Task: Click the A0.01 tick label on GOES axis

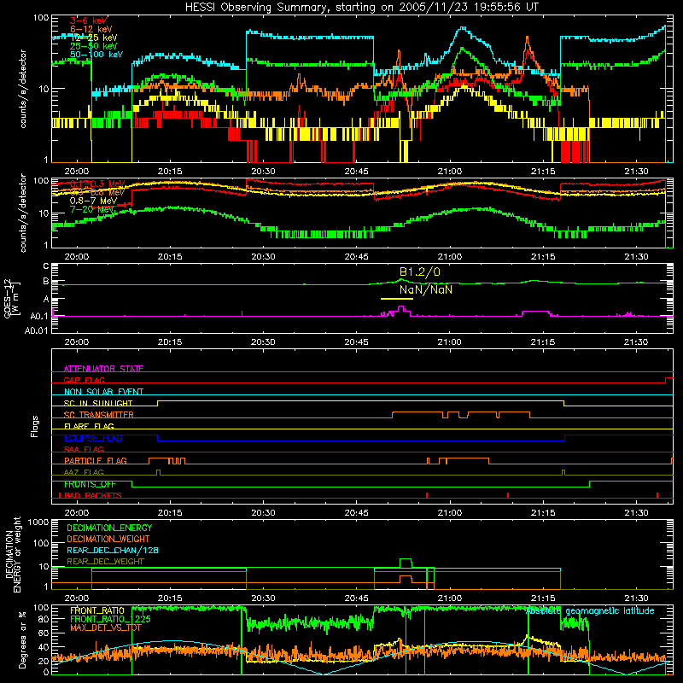Action: point(37,330)
